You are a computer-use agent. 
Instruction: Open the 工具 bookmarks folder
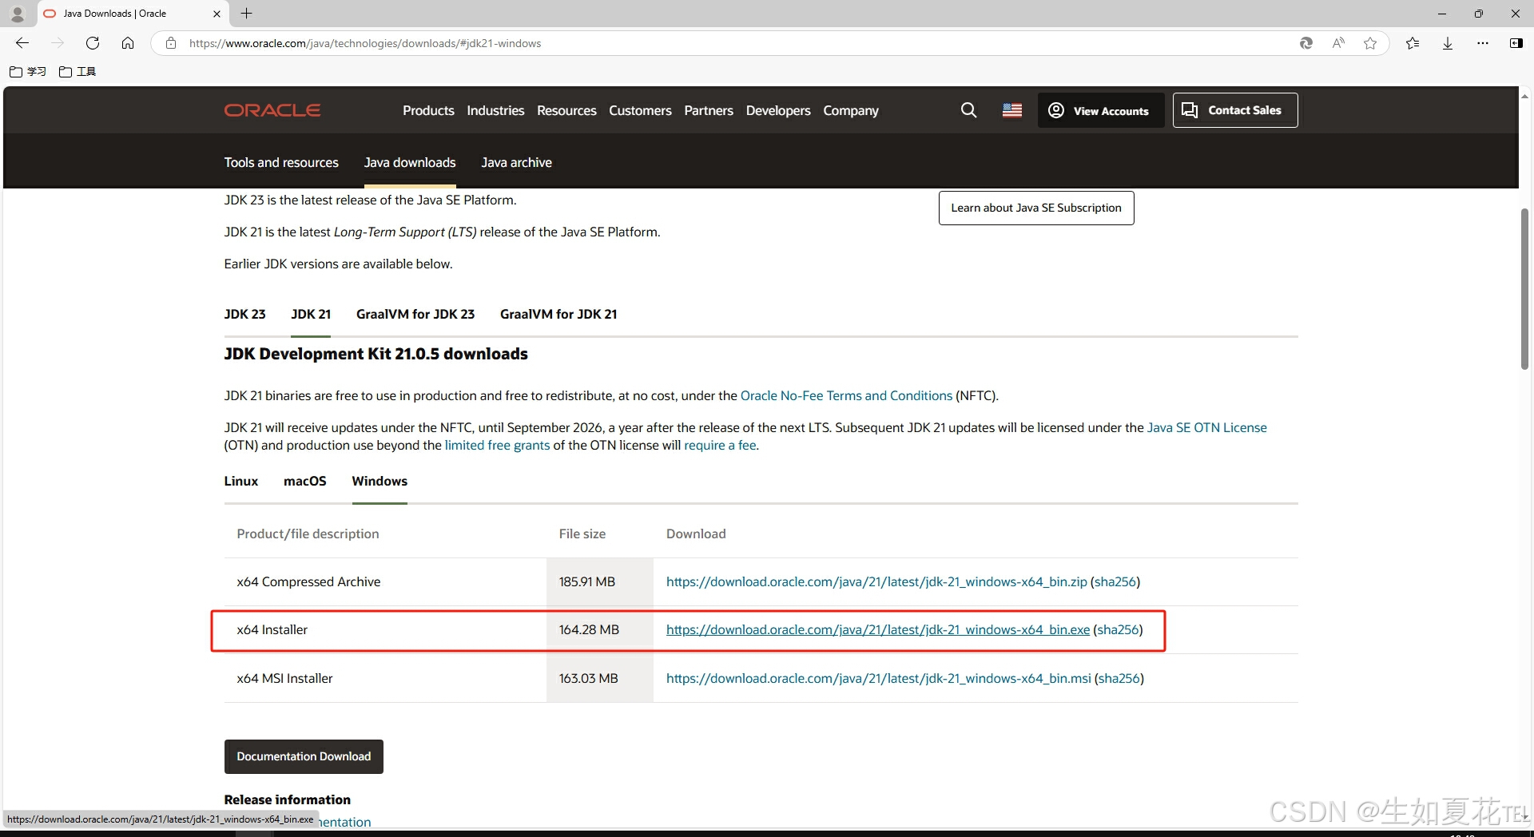(x=77, y=71)
